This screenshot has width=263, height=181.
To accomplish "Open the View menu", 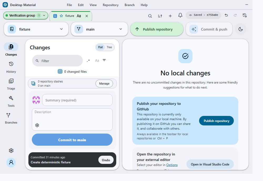I will 93,5.
